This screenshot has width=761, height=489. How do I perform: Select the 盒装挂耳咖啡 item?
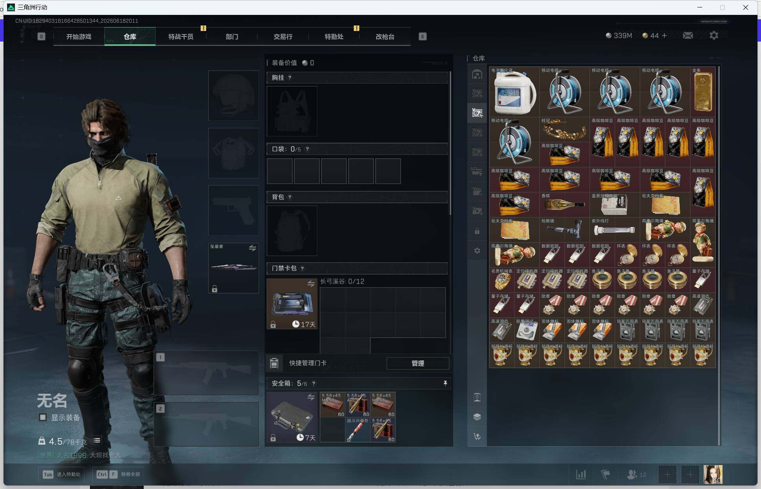click(615, 205)
